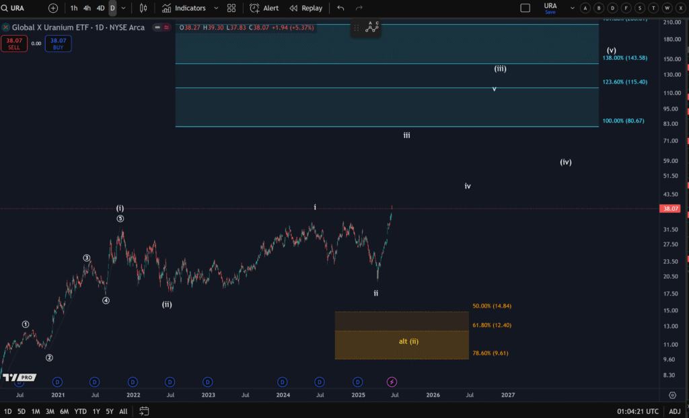The image size is (689, 418).
Task: Select the 5D date range
Action: coord(21,411)
